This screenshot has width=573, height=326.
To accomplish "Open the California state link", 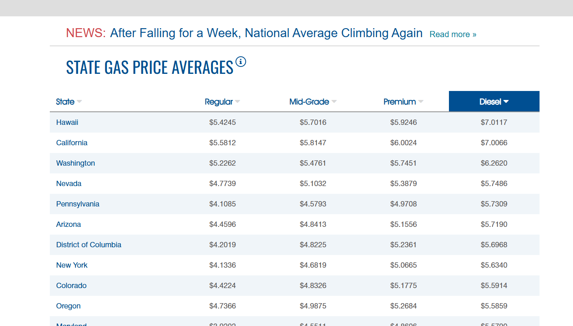I will pyautogui.click(x=72, y=143).
